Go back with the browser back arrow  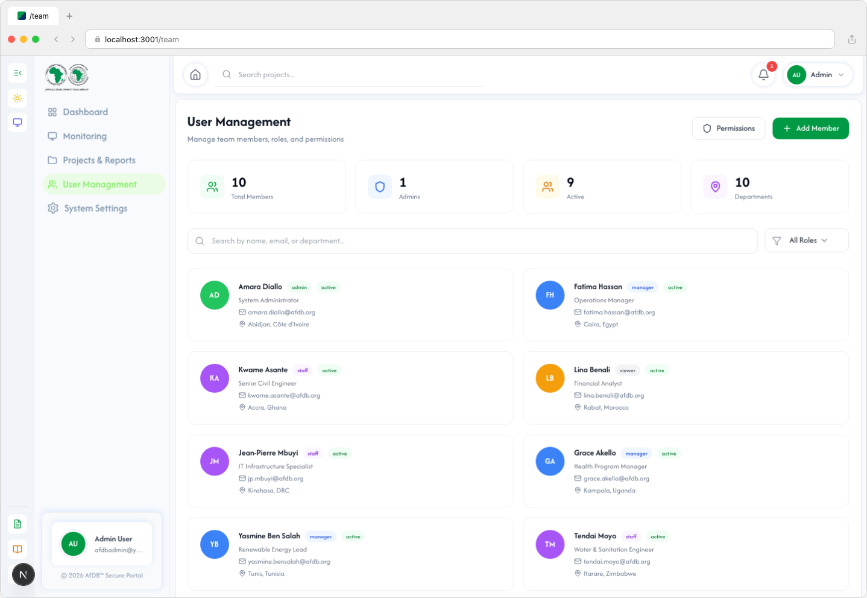pyautogui.click(x=56, y=39)
